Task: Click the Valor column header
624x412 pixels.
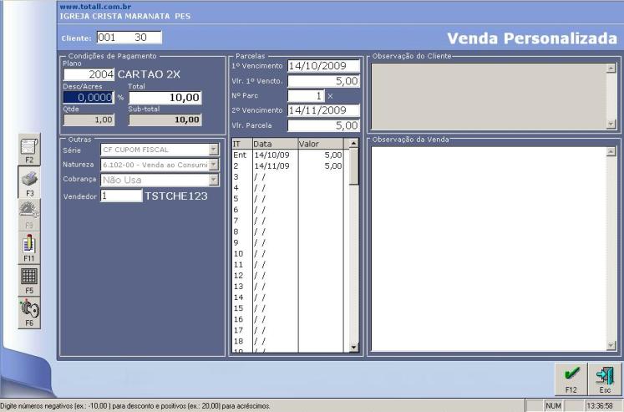Action: click(321, 144)
